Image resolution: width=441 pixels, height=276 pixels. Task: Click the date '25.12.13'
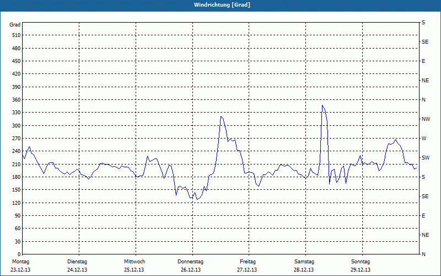click(134, 270)
